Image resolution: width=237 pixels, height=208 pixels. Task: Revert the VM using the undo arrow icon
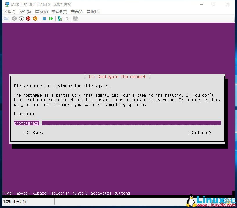click(x=66, y=18)
